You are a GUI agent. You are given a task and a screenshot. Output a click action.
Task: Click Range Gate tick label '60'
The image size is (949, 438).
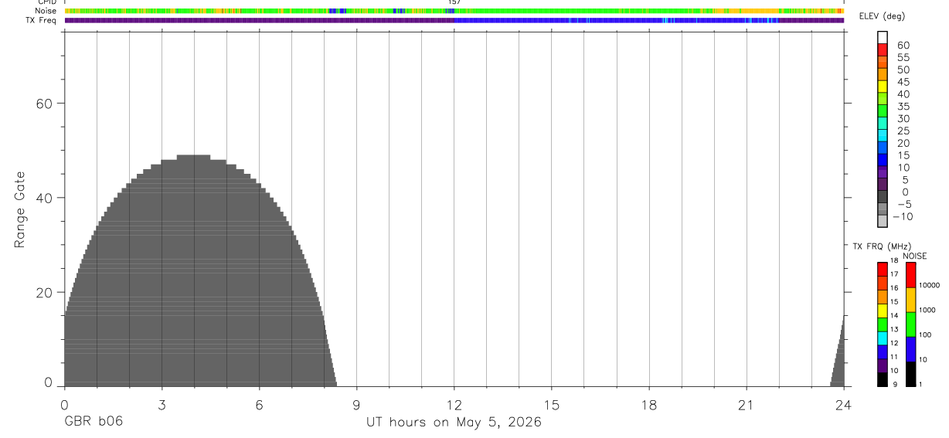click(45, 104)
